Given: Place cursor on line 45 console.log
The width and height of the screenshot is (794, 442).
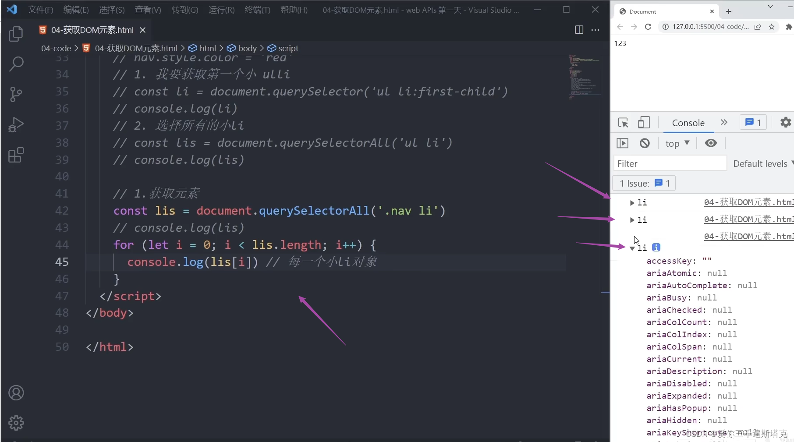Looking at the screenshot, I should pyautogui.click(x=192, y=262).
